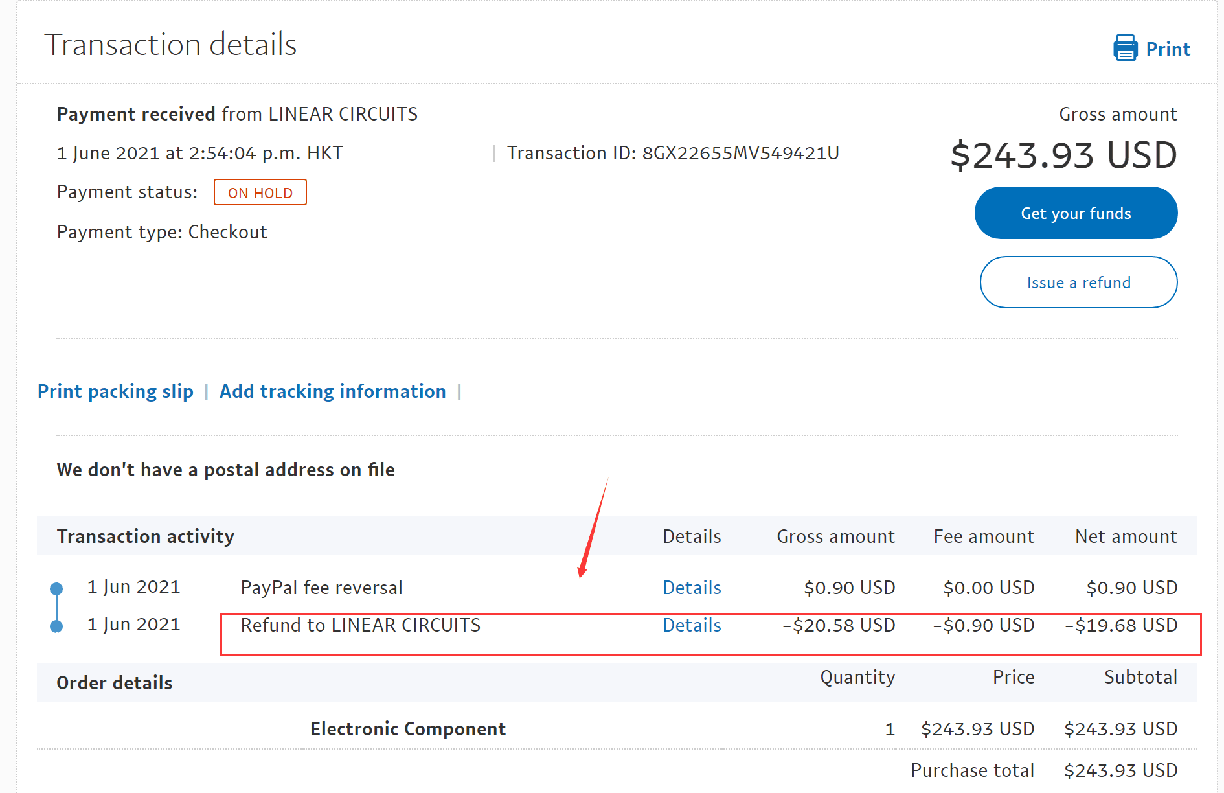Click the Print link text
This screenshot has height=793, width=1224.
click(x=1168, y=49)
